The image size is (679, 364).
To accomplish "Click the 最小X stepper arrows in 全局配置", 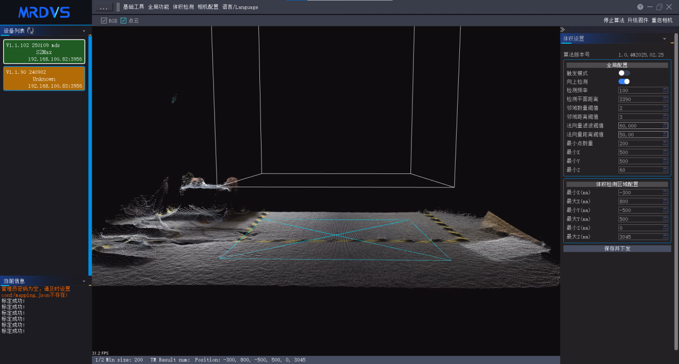I will [x=665, y=152].
